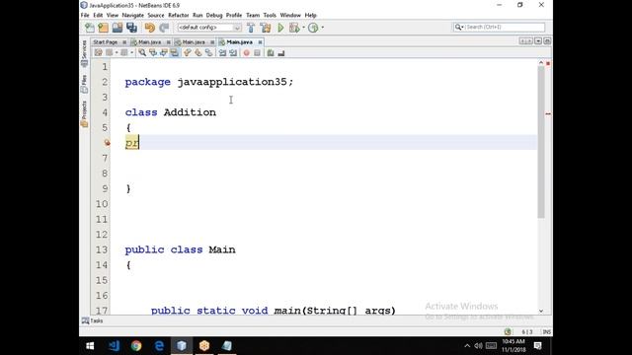The width and height of the screenshot is (632, 355).
Task: Click the Save All toolbar icon
Action: (131, 28)
